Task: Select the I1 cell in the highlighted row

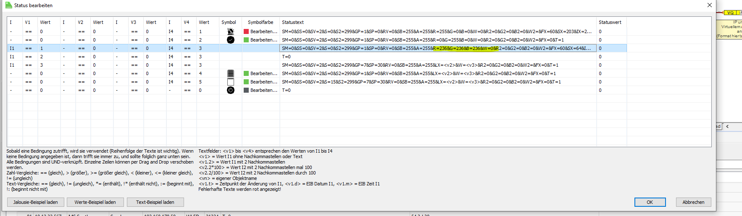Action: pos(15,48)
